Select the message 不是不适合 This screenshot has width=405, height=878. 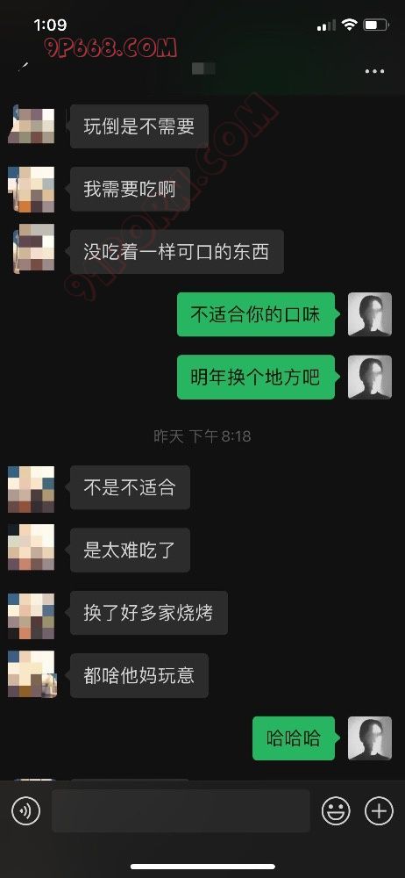coord(130,487)
